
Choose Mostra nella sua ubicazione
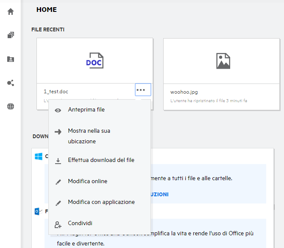click(89, 136)
